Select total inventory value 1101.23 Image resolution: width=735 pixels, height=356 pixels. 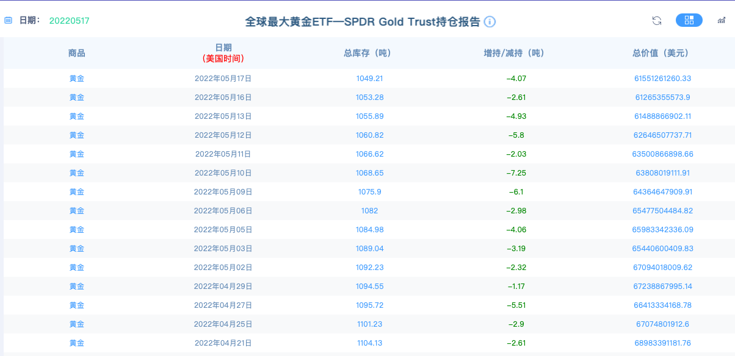click(x=369, y=324)
